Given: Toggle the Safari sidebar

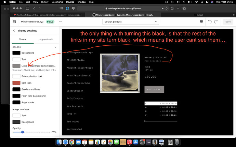Looking at the screenshot, I should (27, 8).
